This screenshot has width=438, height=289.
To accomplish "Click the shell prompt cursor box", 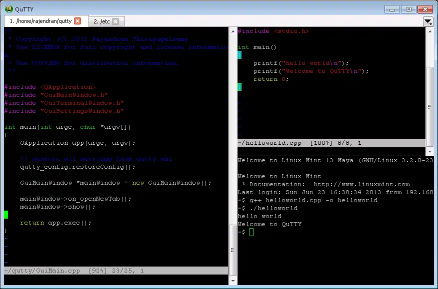I will tap(251, 232).
